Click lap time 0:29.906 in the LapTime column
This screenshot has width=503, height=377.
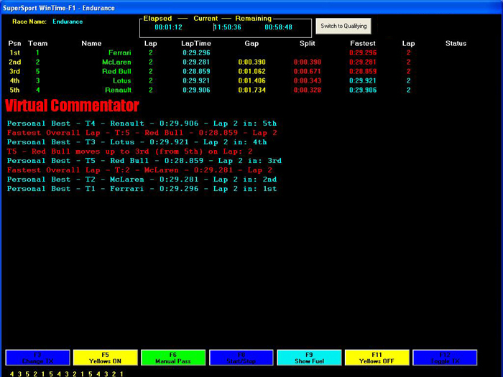(196, 90)
